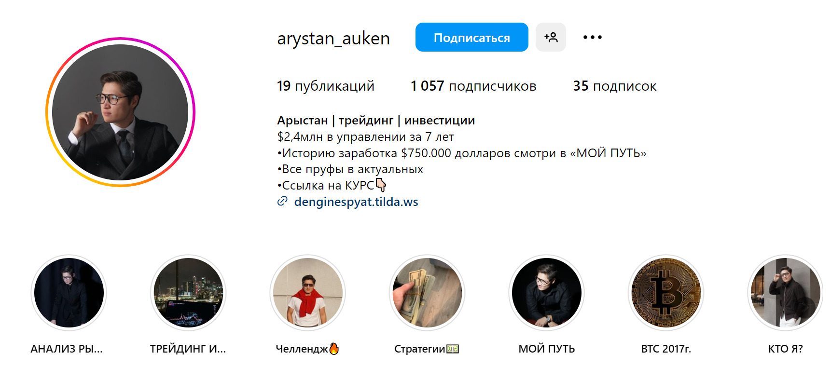The width and height of the screenshot is (831, 381).
Task: Open the КТО Я? highlight circle
Action: pyautogui.click(x=785, y=293)
